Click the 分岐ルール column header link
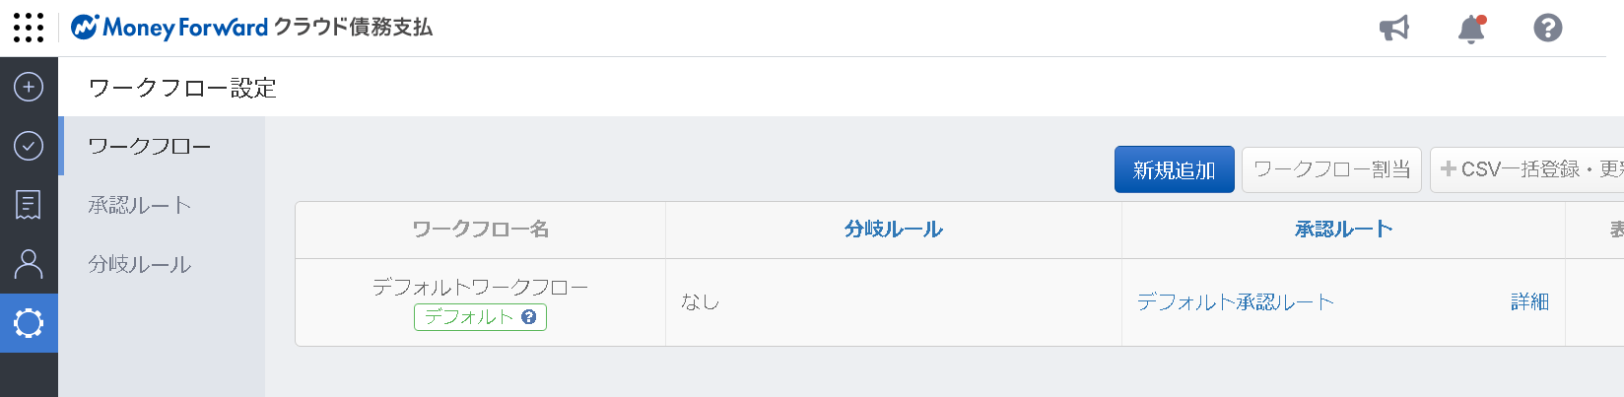This screenshot has width=1624, height=397. pyautogui.click(x=894, y=230)
